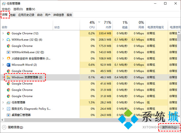The height and width of the screenshot is (133, 181).
Task: Switch to the 进程 tab
Action: point(5,14)
